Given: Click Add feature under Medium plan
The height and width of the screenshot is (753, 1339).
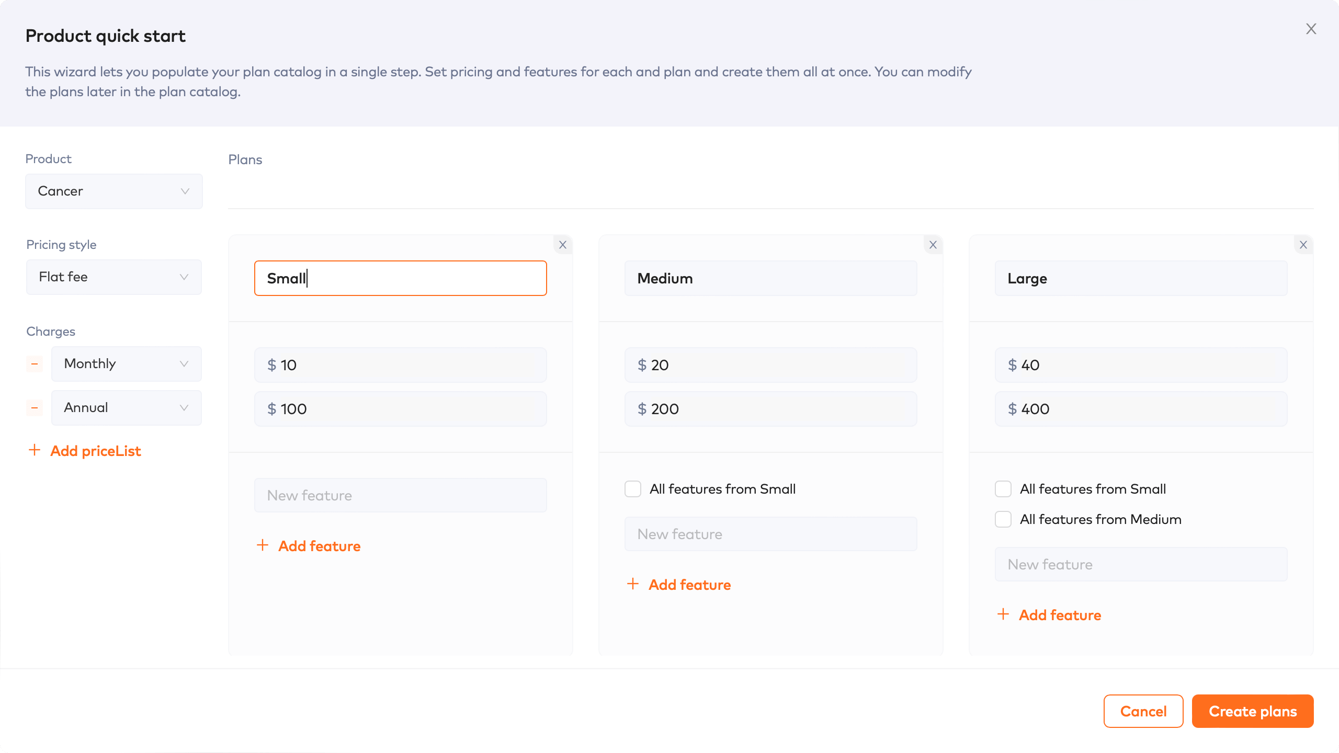Looking at the screenshot, I should pyautogui.click(x=690, y=585).
